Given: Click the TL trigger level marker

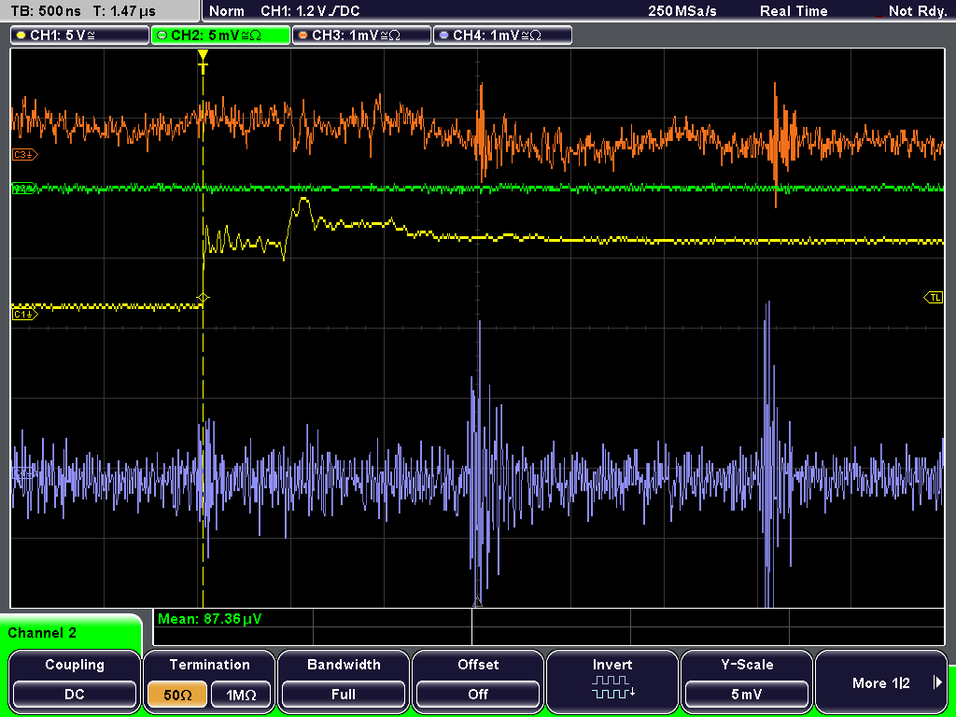Looking at the screenshot, I should [x=934, y=298].
